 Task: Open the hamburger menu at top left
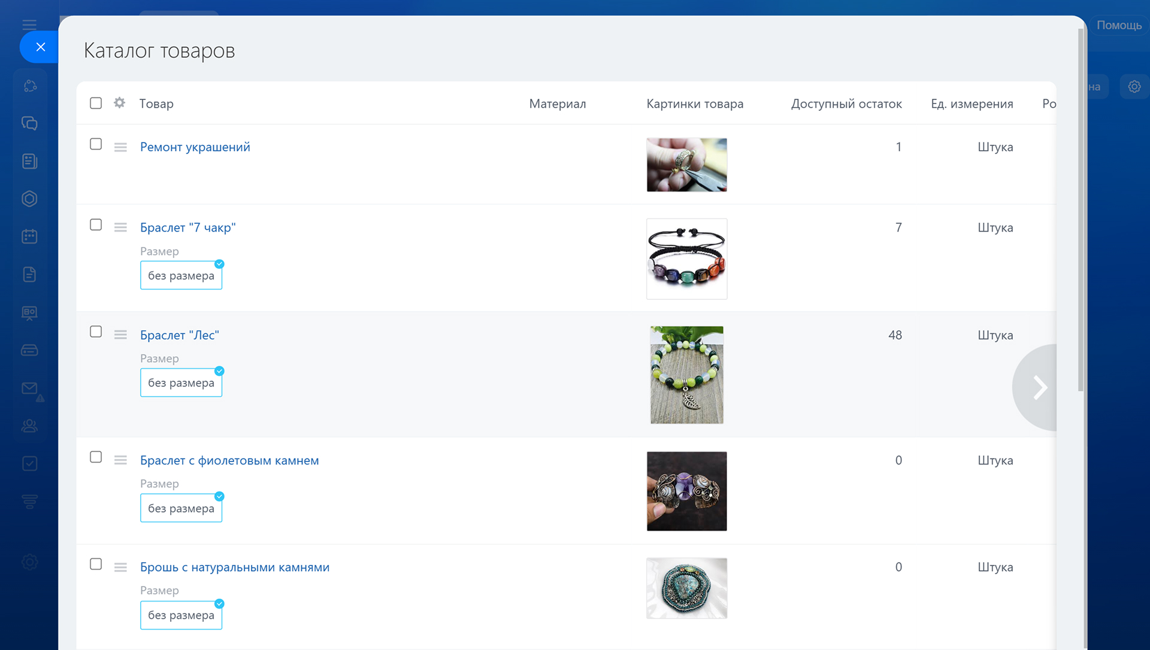click(x=29, y=25)
